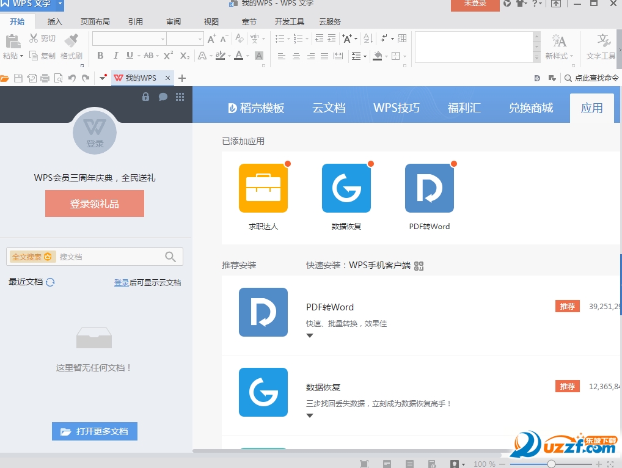The height and width of the screenshot is (468, 622).
Task: Open the WPS技巧 tab
Action: coord(397,108)
